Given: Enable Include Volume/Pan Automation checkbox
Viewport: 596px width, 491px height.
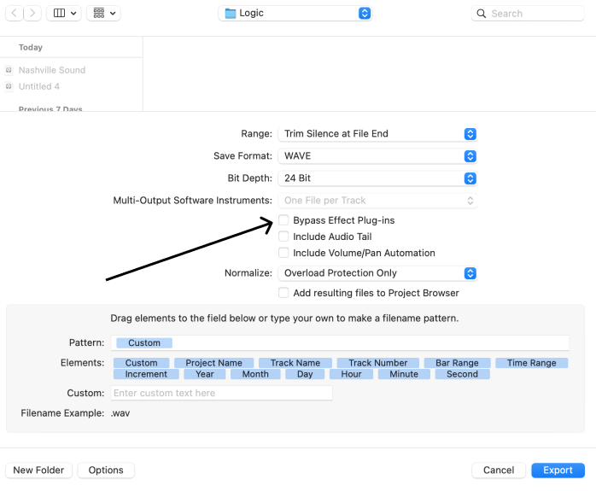Looking at the screenshot, I should coord(283,253).
